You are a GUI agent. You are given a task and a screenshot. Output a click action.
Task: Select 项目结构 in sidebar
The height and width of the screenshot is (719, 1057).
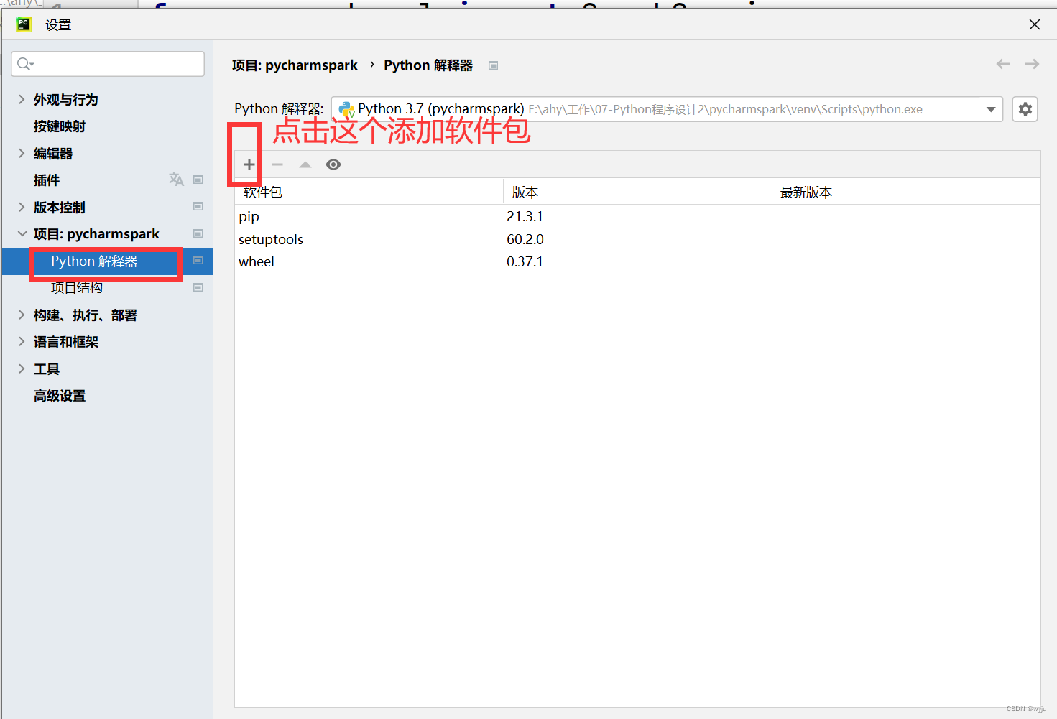tap(77, 288)
